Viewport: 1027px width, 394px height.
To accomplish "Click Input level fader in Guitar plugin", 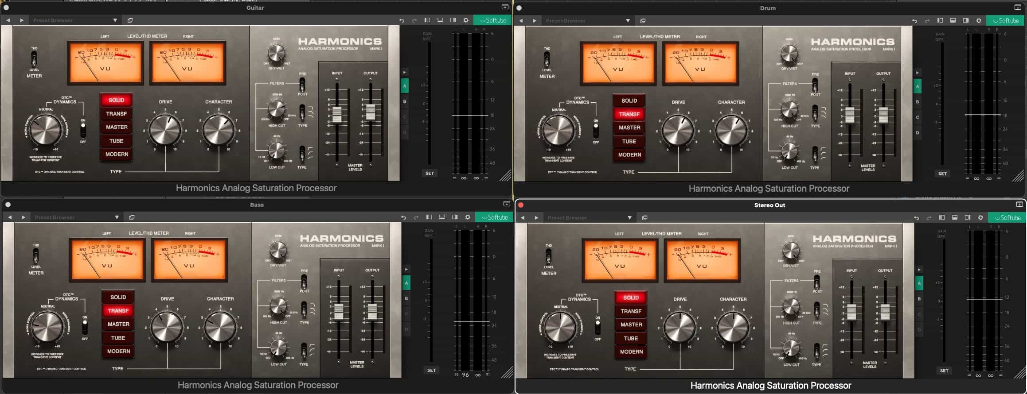I will click(337, 114).
